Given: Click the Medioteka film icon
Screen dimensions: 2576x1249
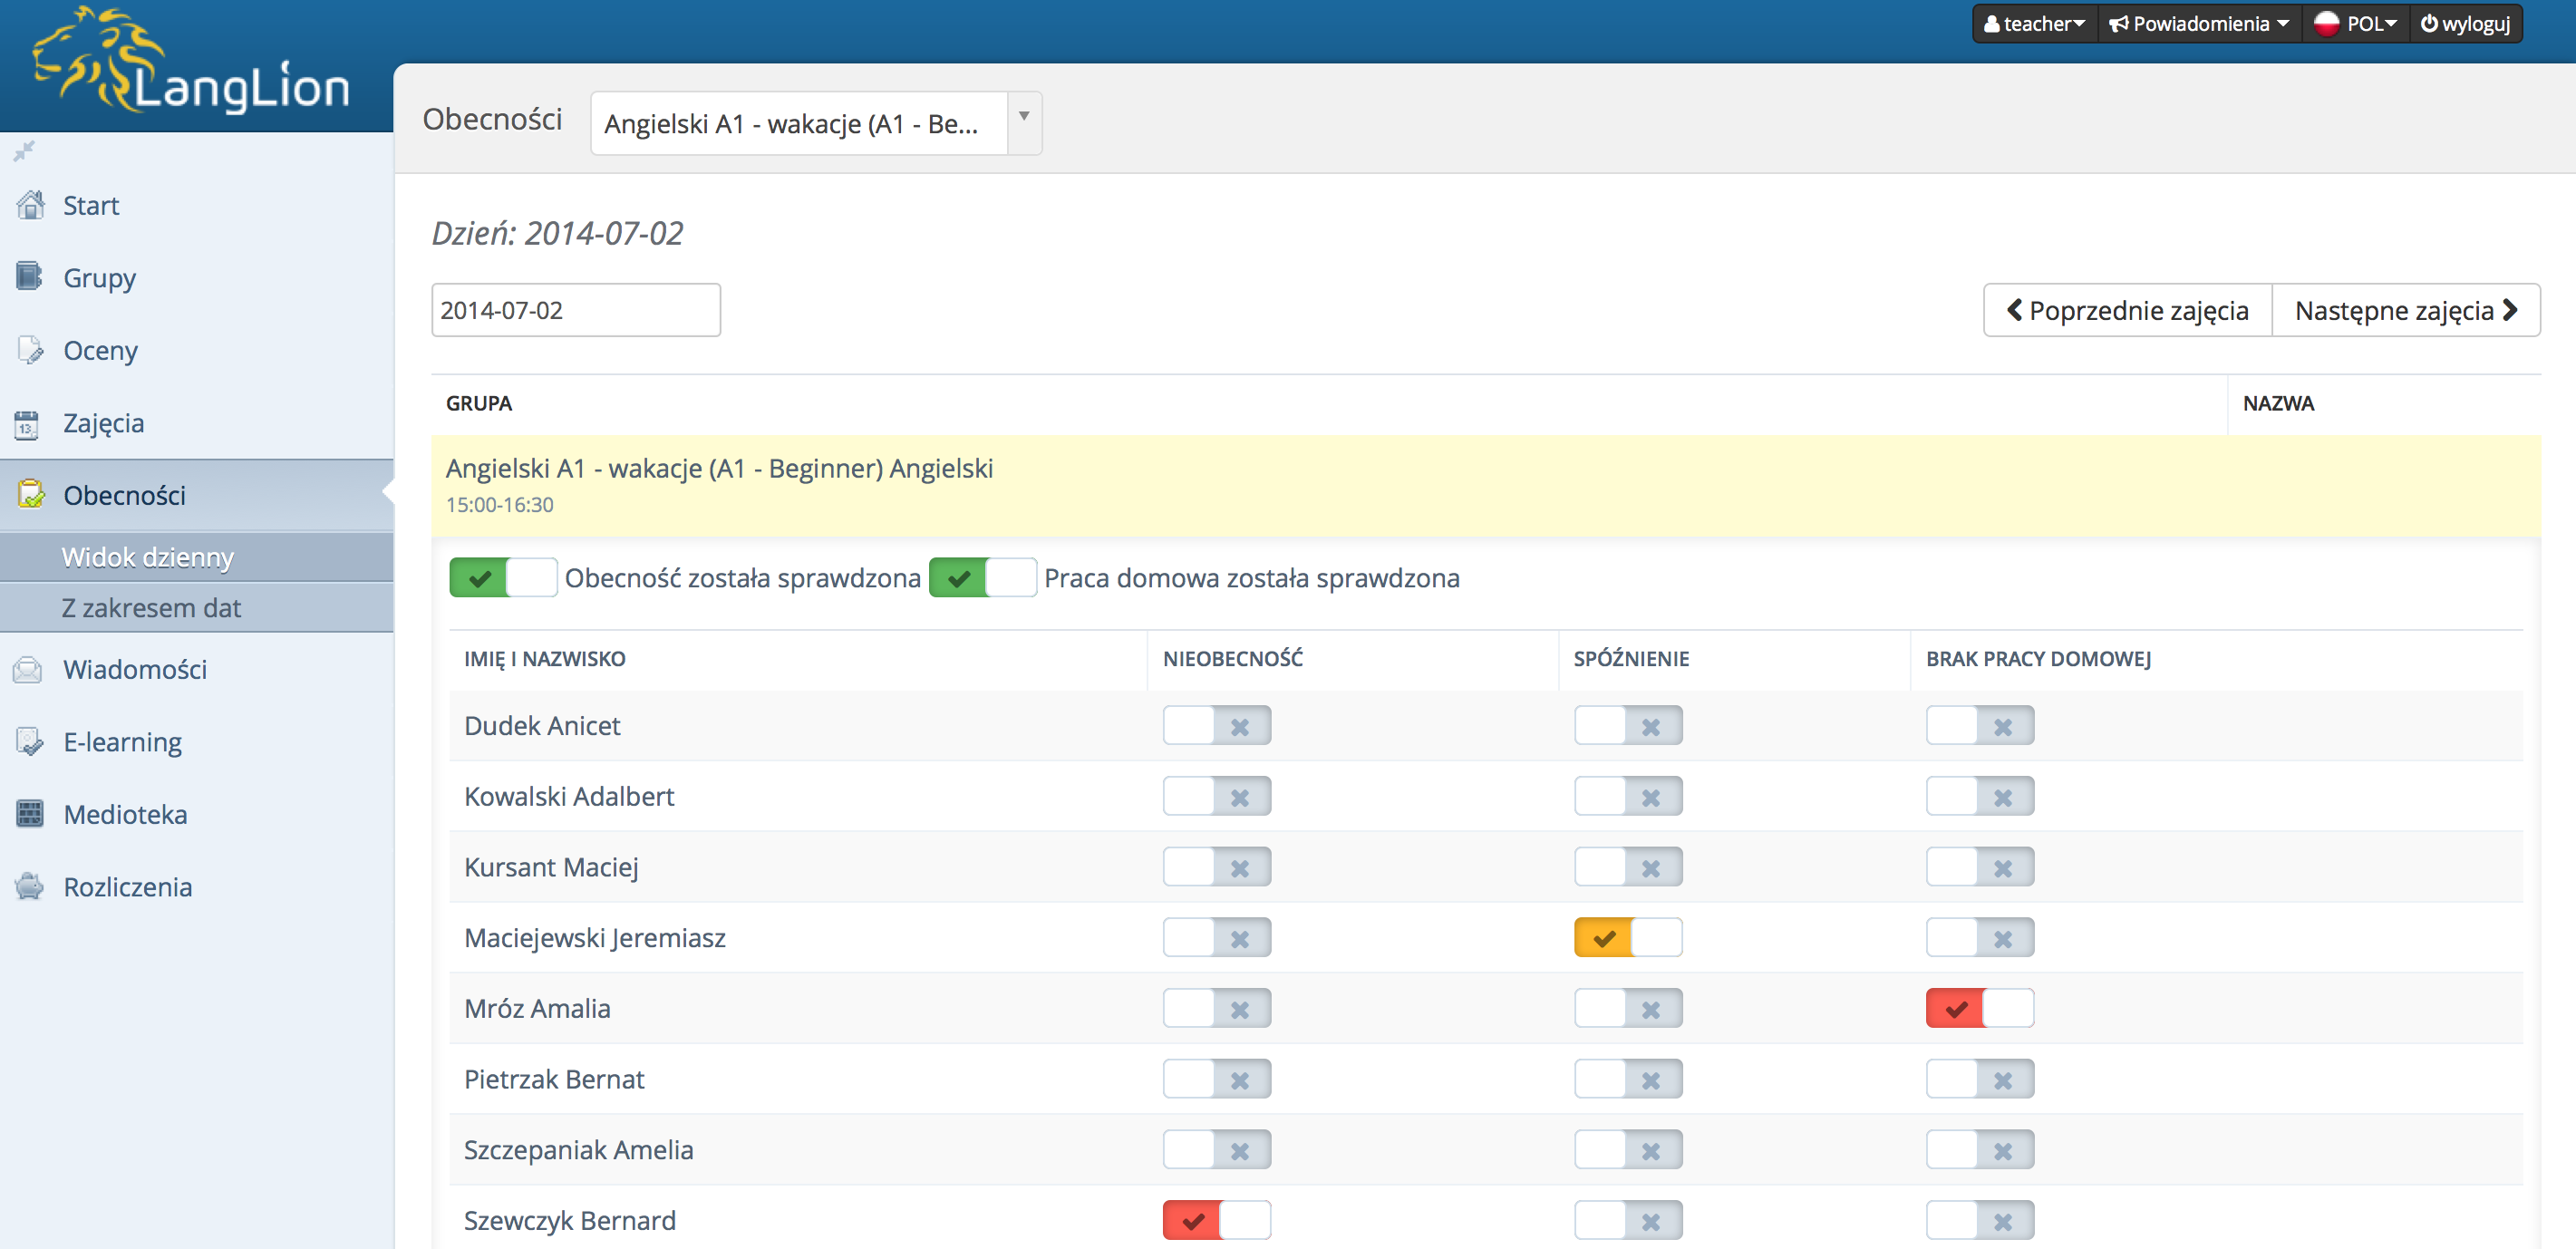Looking at the screenshot, I should (30, 814).
